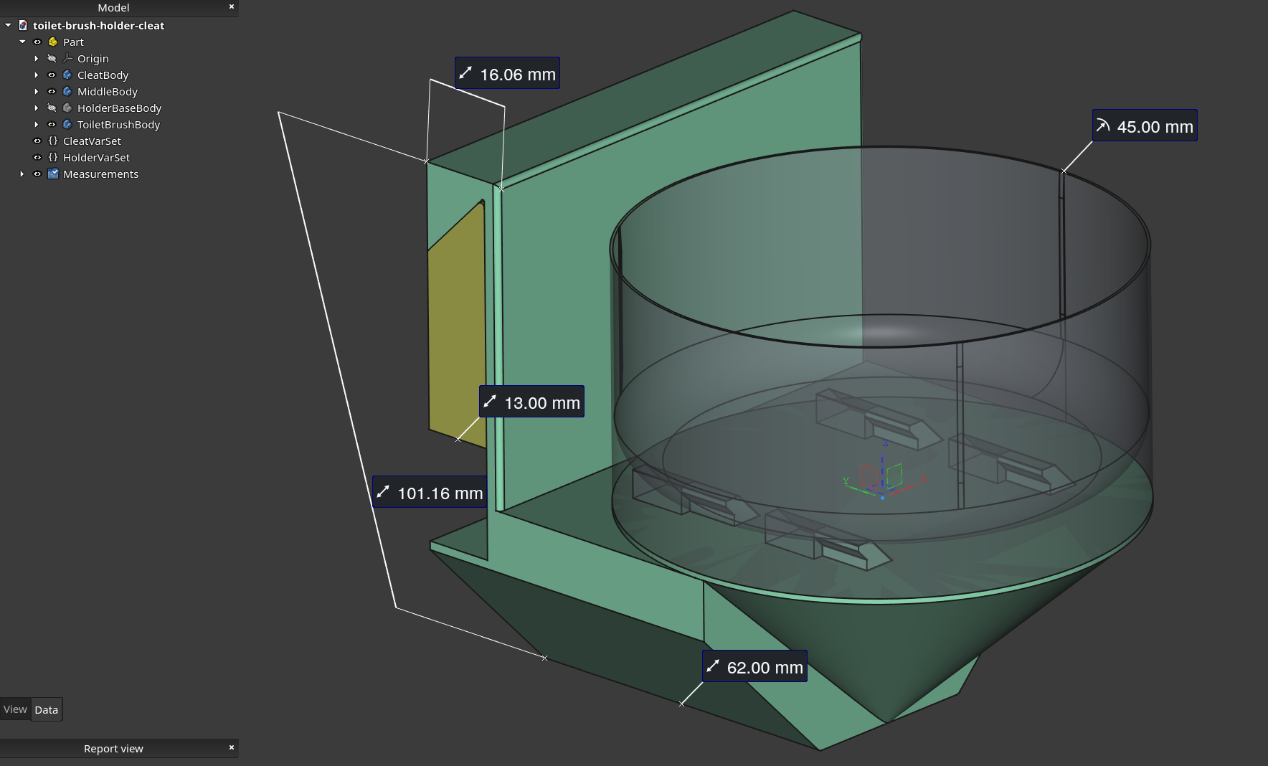Click the yellow Part container icon

click(x=52, y=42)
